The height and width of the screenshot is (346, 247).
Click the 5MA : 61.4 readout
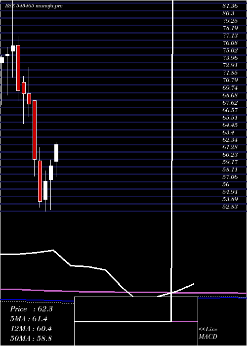[29, 319]
